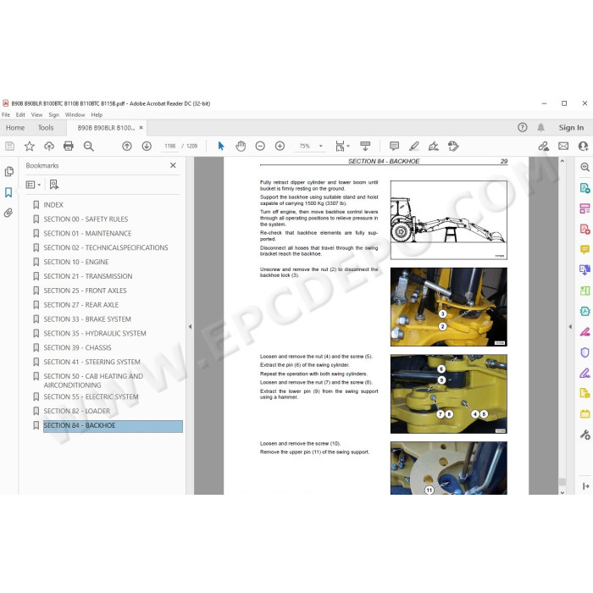Send file by email envelope icon
The width and height of the screenshot is (593, 593).
pos(563,146)
